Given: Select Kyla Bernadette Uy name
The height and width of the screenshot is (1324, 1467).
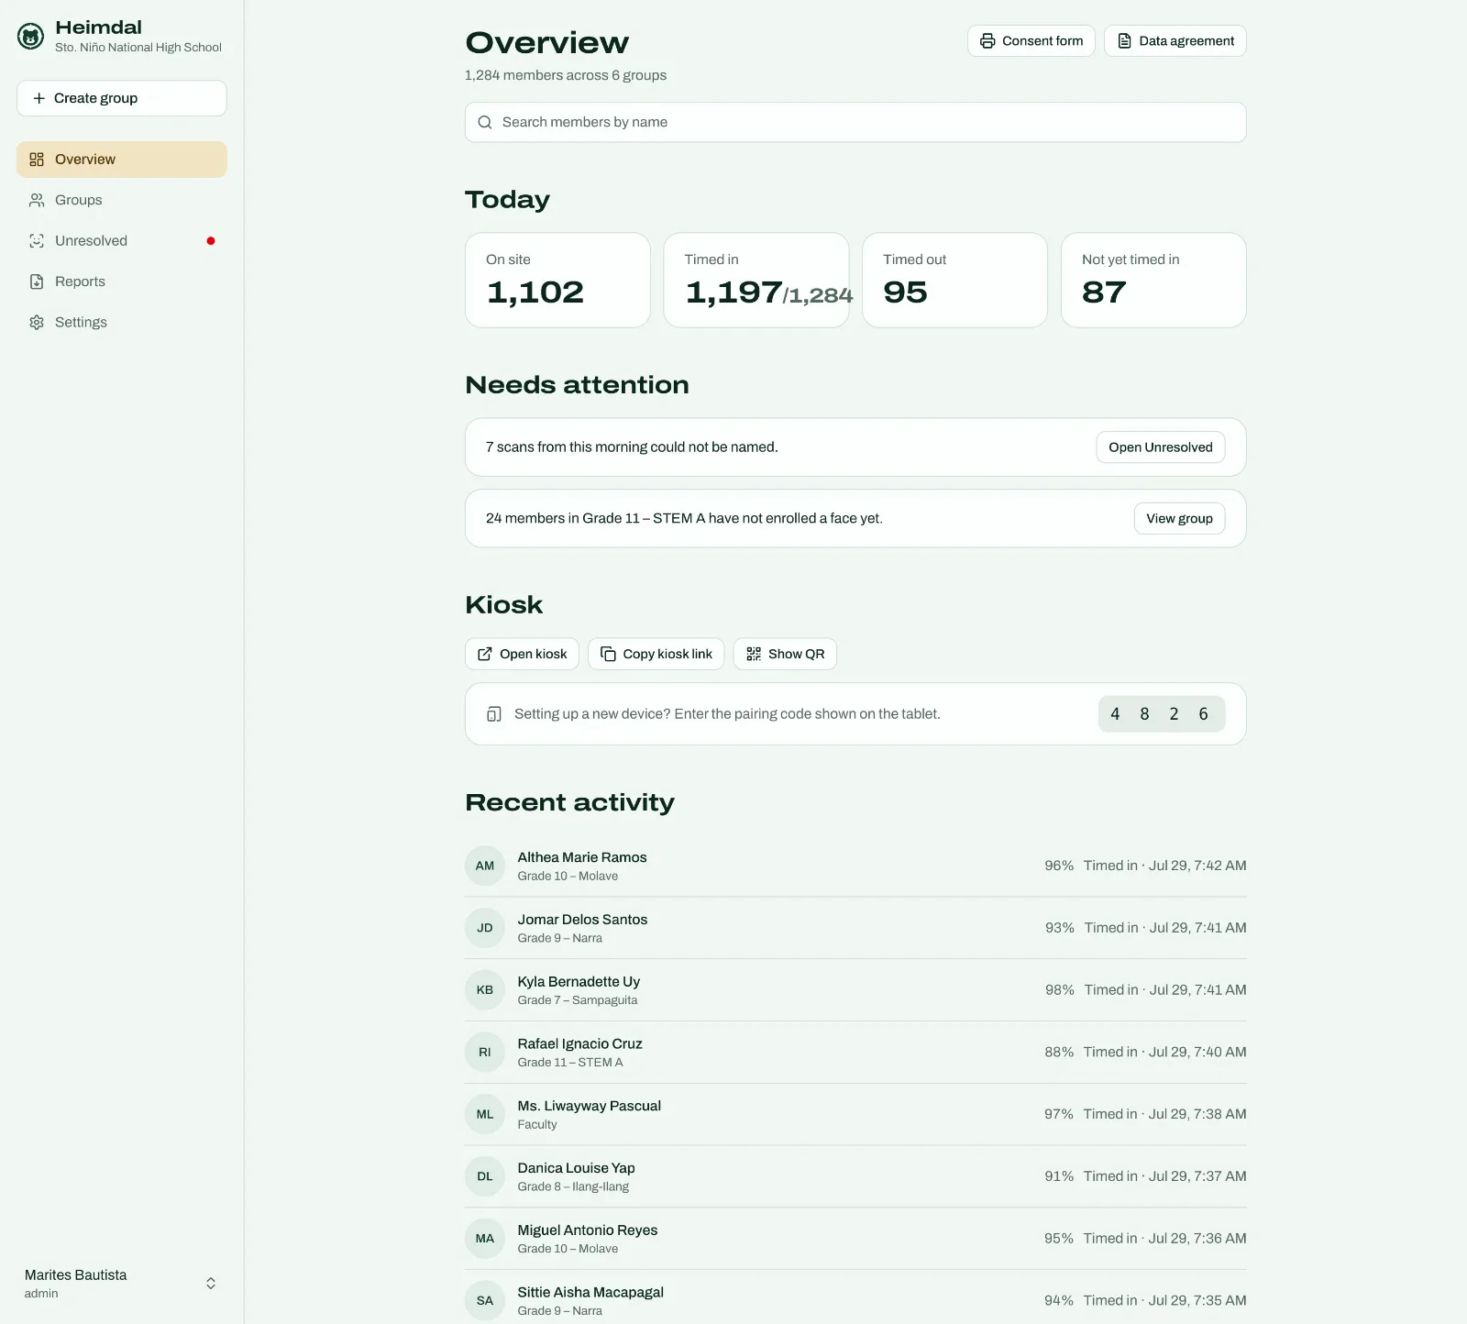Looking at the screenshot, I should click(x=579, y=982).
